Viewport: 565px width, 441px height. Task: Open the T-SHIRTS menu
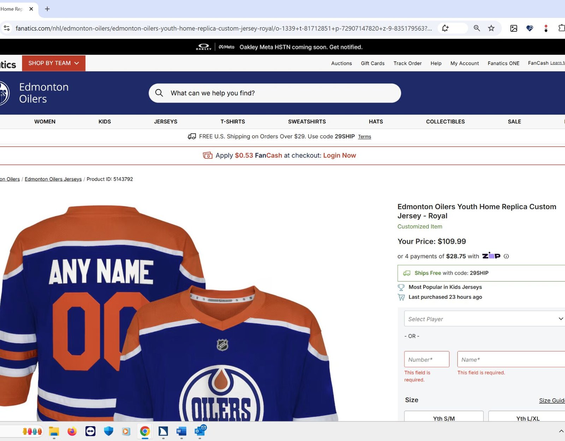coord(233,121)
